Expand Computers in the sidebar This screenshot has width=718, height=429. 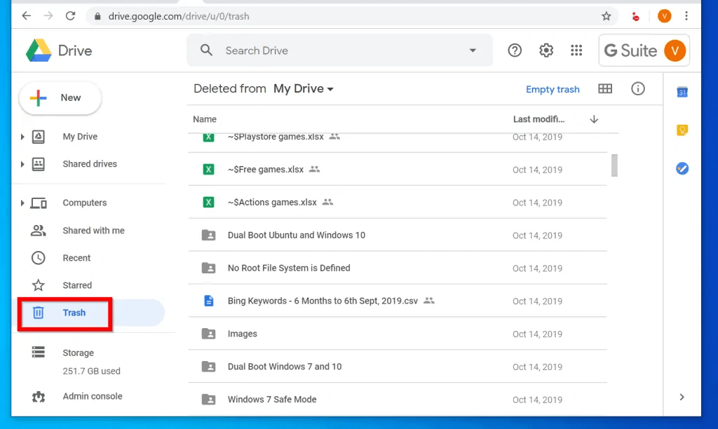[22, 203]
